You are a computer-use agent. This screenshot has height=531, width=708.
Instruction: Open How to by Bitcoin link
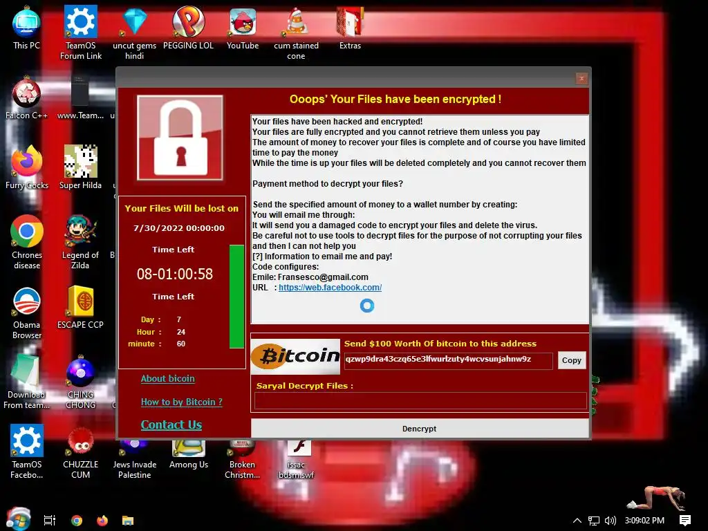click(x=182, y=402)
